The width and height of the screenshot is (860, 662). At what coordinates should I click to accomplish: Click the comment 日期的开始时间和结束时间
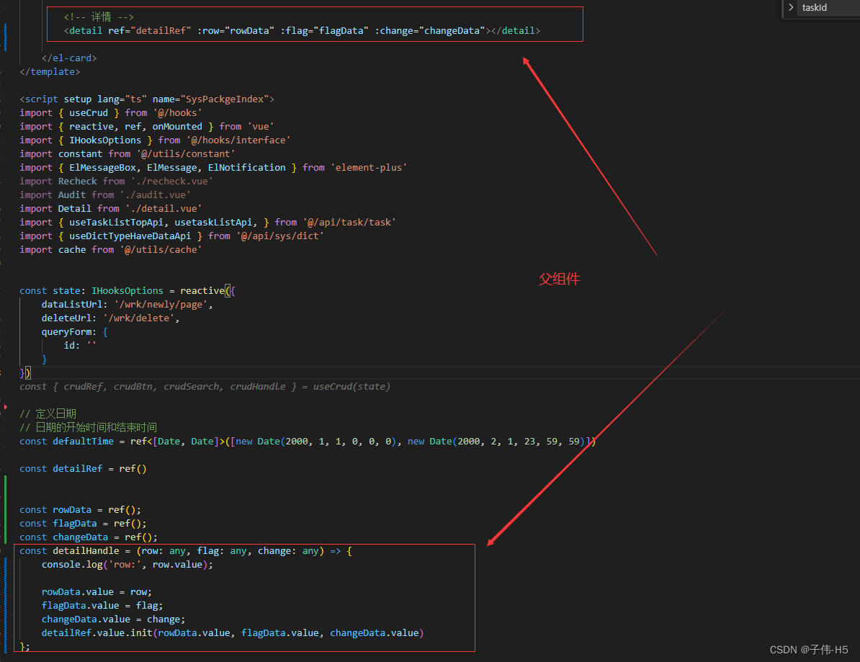click(x=89, y=427)
